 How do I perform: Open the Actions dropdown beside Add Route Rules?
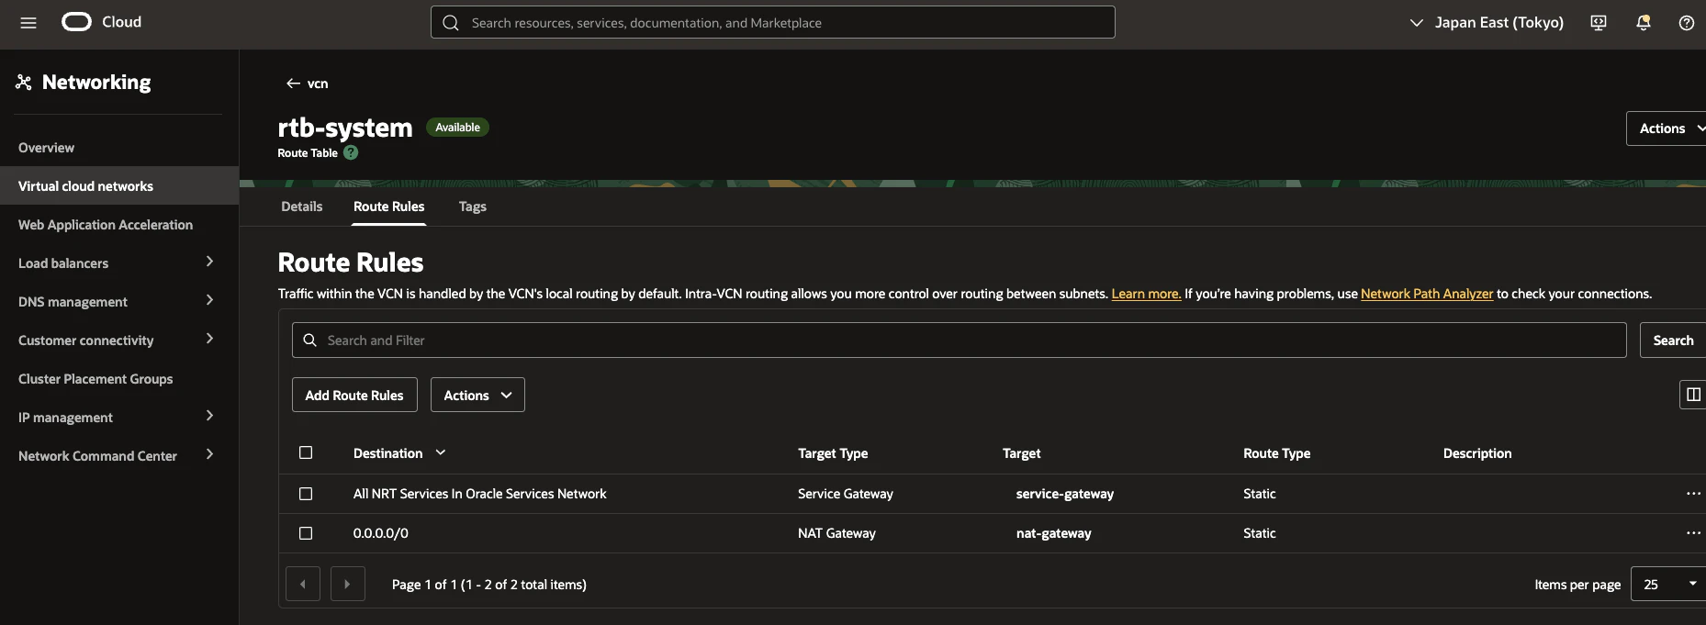477,395
